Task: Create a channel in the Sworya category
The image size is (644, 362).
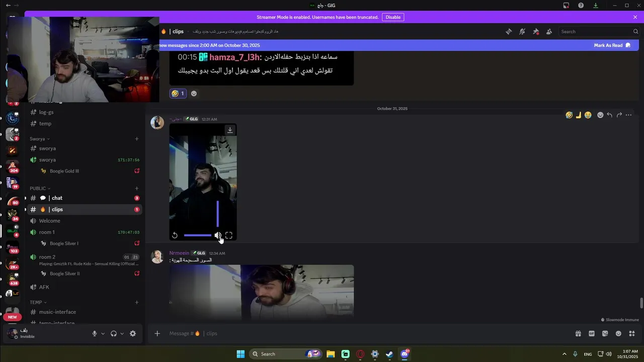Action: pos(137,139)
